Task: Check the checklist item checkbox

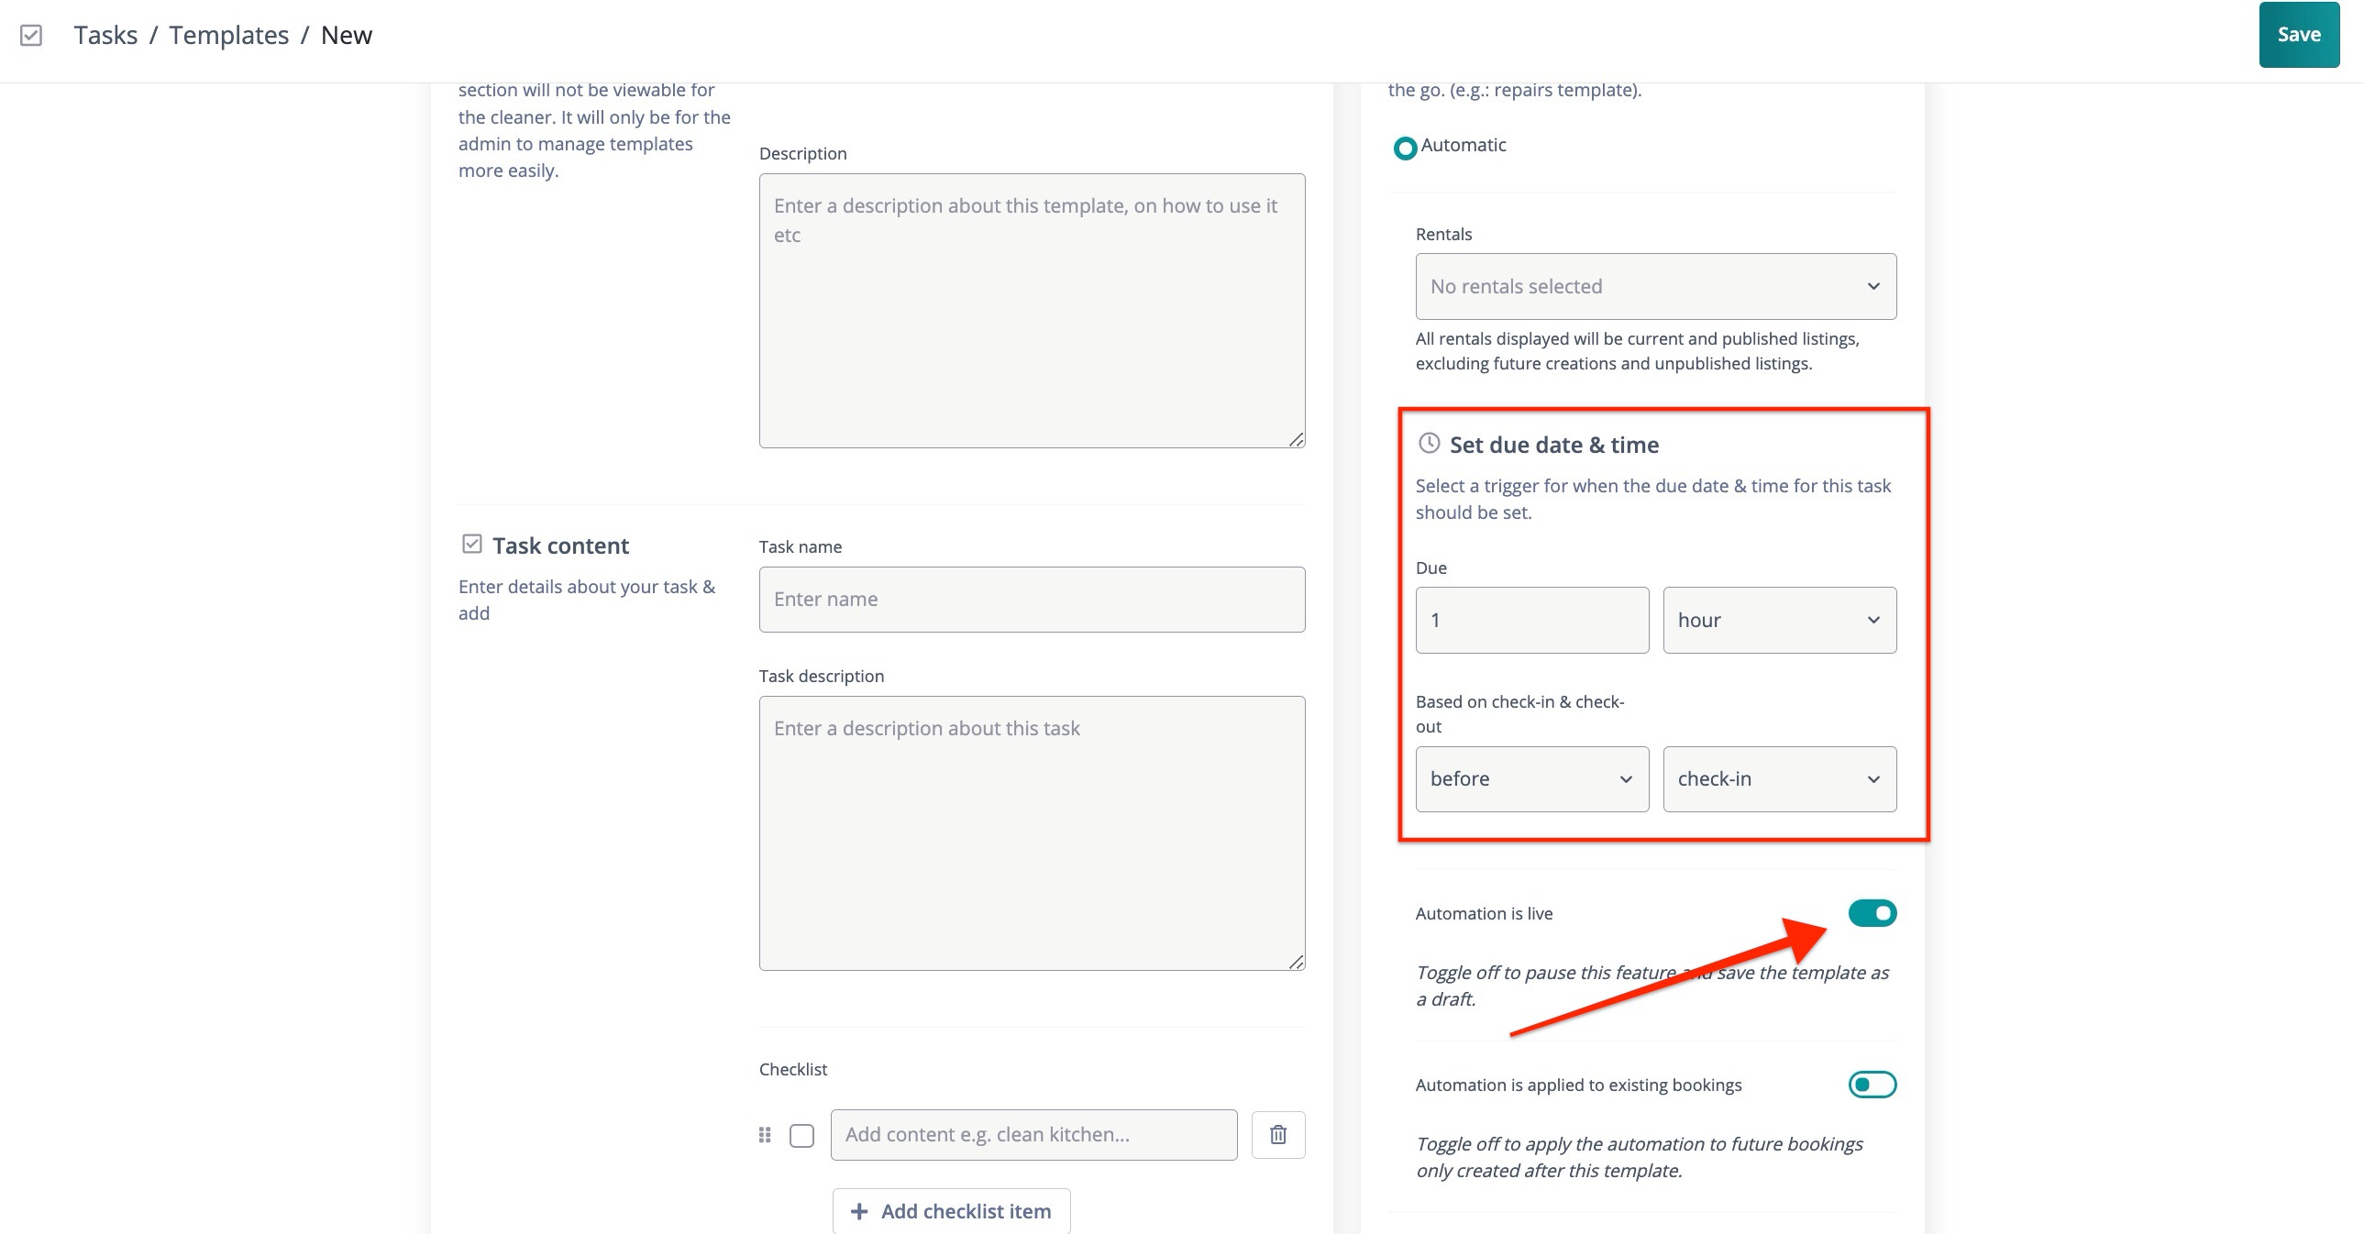Action: coord(801,1136)
